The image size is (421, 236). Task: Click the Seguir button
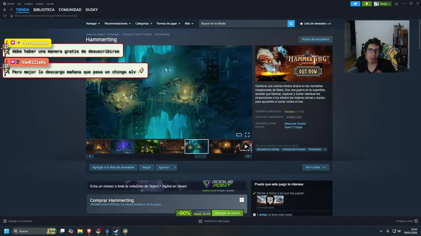pos(146,167)
